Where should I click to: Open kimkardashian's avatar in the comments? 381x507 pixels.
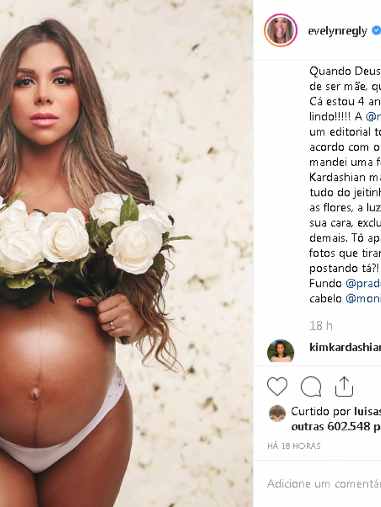coord(280,351)
